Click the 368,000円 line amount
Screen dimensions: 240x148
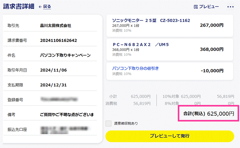pyautogui.click(x=212, y=49)
